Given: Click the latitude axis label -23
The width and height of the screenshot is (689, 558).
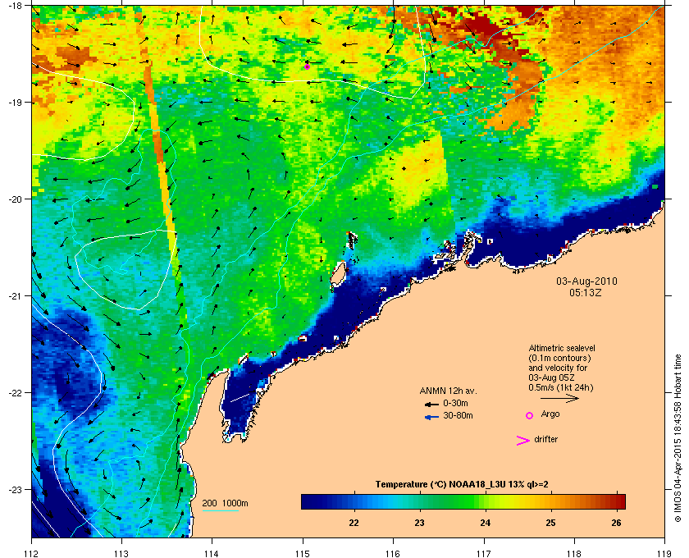Looking at the screenshot, I should tap(14, 489).
